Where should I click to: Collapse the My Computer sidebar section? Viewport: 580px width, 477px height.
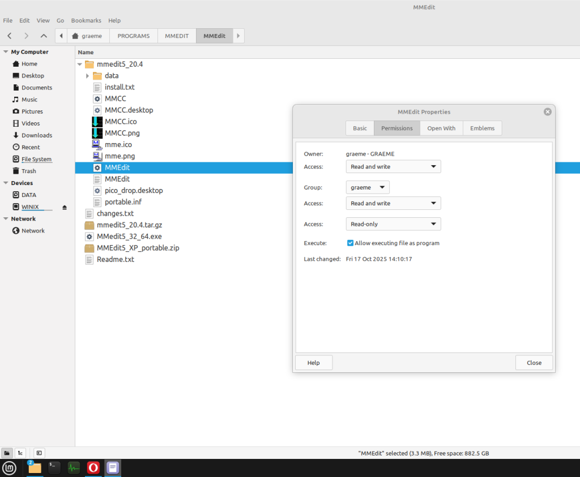5,52
